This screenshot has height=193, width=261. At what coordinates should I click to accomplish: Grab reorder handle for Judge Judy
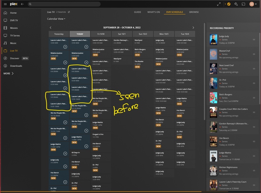tap(254, 40)
